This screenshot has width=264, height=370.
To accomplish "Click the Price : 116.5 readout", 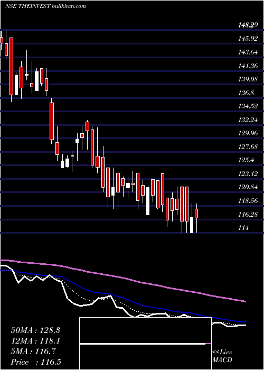I will point(36,362).
